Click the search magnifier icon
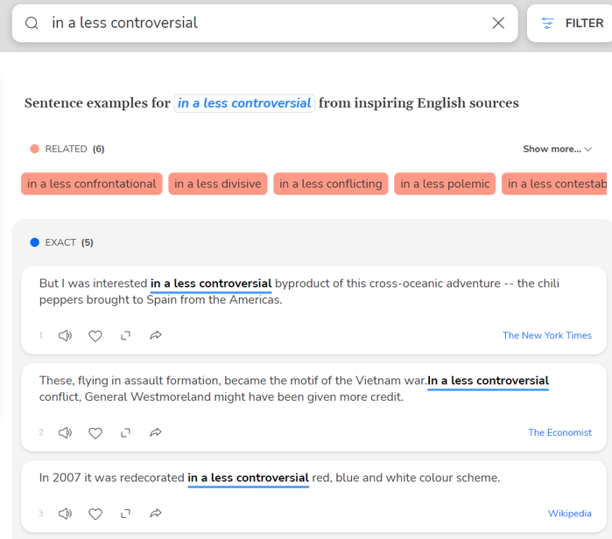Image resolution: width=612 pixels, height=539 pixels. pyautogui.click(x=32, y=24)
